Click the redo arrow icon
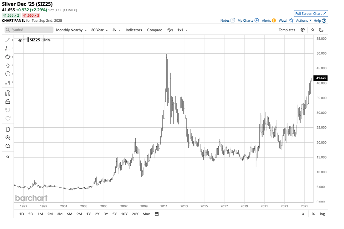 click(8, 118)
